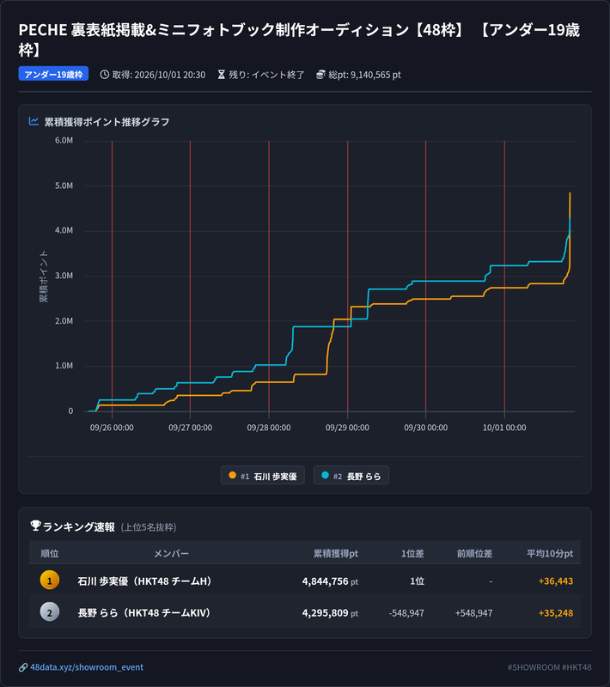Toggle legend entry #1 石川 歩実優
Viewport: 610px width, 687px height.
pos(263,476)
